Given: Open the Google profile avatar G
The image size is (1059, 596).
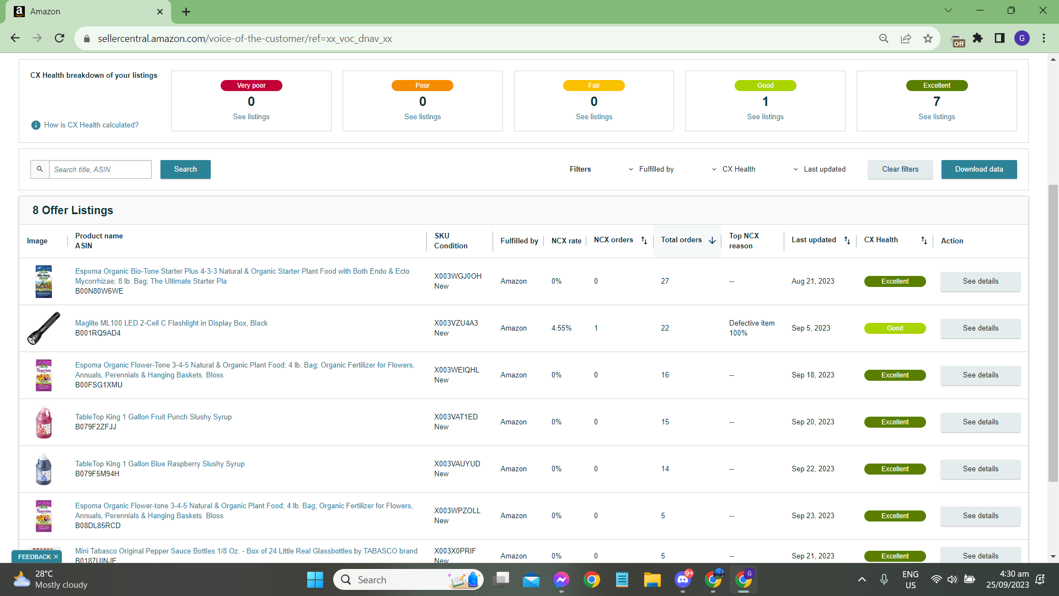Looking at the screenshot, I should point(1022,38).
